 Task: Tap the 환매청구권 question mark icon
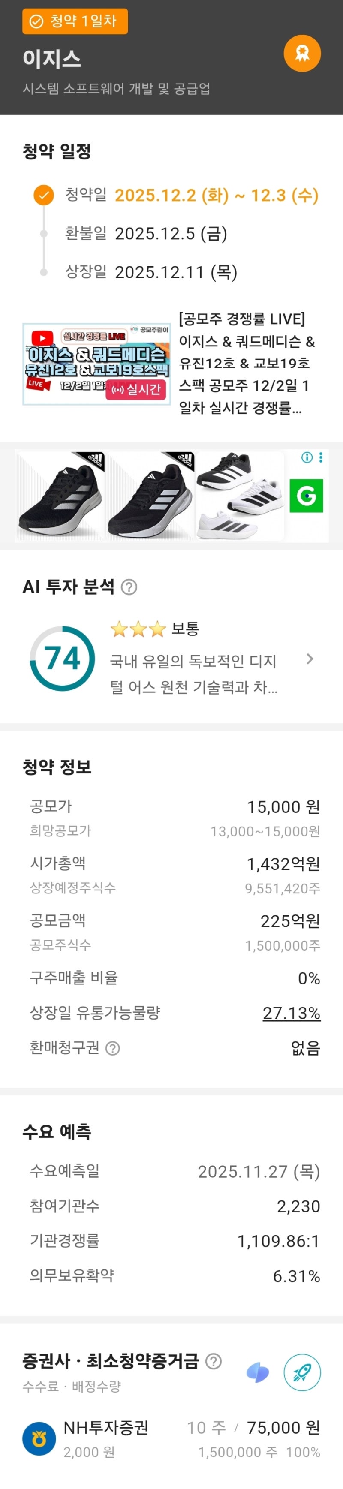(113, 1049)
